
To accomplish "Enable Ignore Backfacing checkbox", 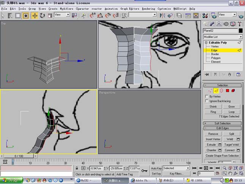I will 207,101.
